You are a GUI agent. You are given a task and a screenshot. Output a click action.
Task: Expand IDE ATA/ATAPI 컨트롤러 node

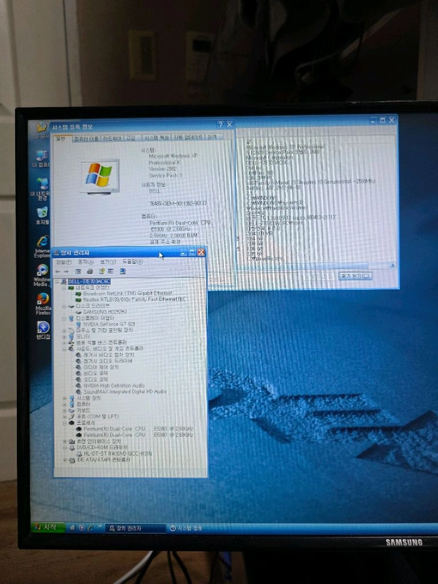(x=65, y=460)
